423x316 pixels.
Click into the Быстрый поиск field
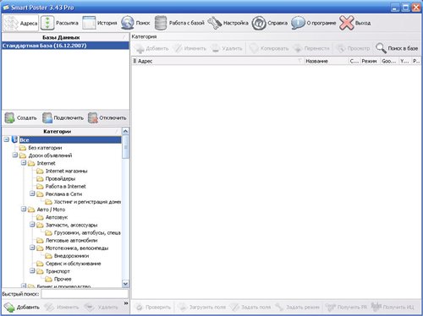click(x=85, y=294)
